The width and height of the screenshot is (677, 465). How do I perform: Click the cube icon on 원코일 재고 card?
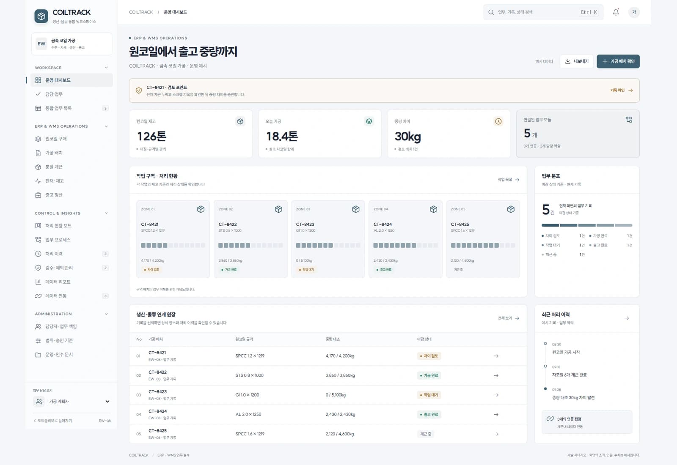240,121
